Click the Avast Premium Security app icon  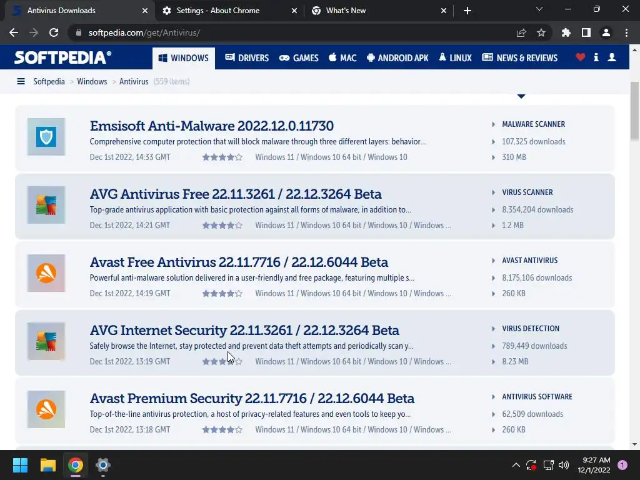point(46,409)
